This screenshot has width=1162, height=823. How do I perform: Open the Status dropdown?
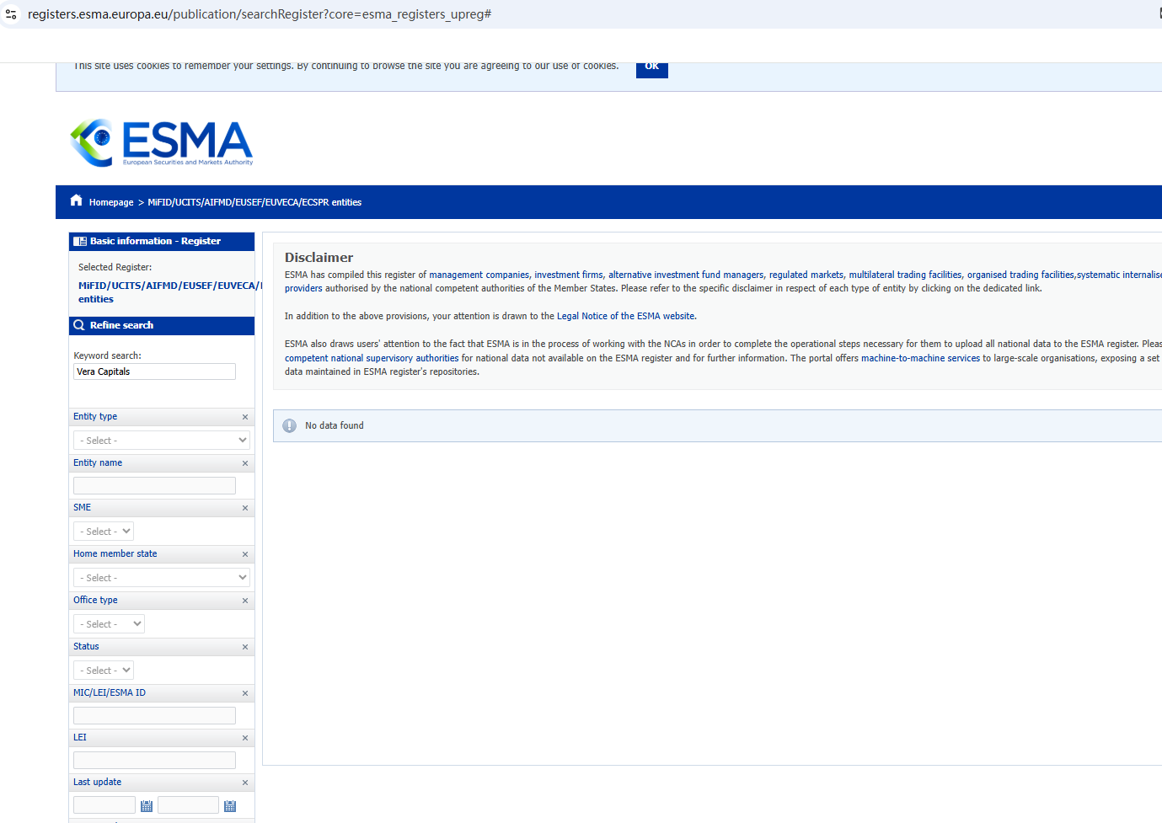[104, 671]
